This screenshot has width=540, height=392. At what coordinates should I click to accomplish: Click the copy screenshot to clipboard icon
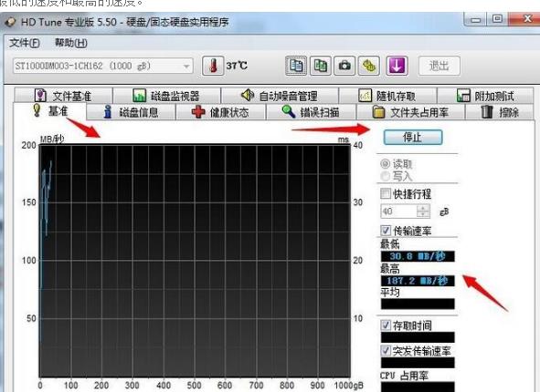coord(321,66)
